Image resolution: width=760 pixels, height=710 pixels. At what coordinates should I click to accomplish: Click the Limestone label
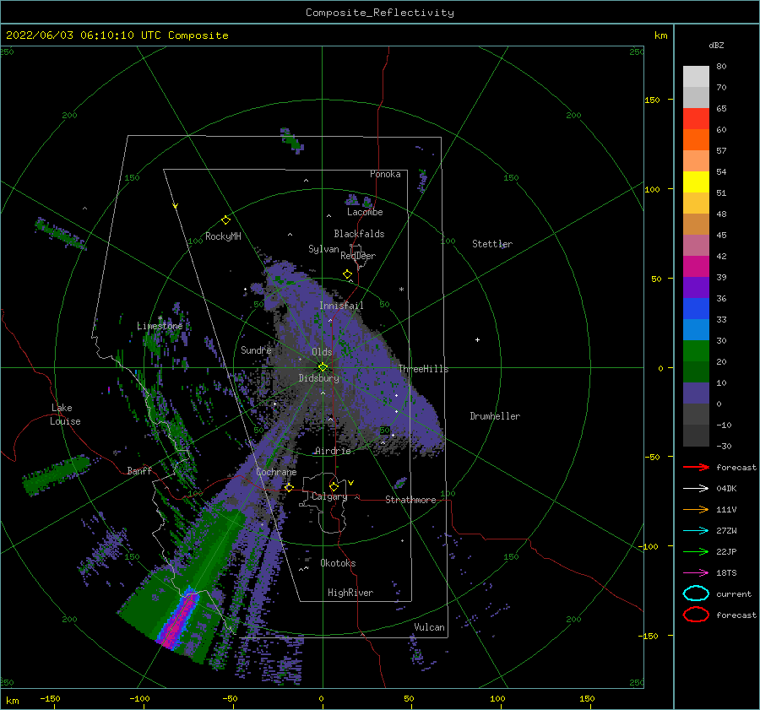tap(160, 326)
